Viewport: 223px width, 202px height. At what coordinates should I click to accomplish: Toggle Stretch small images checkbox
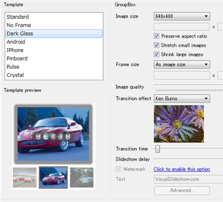click(x=157, y=45)
